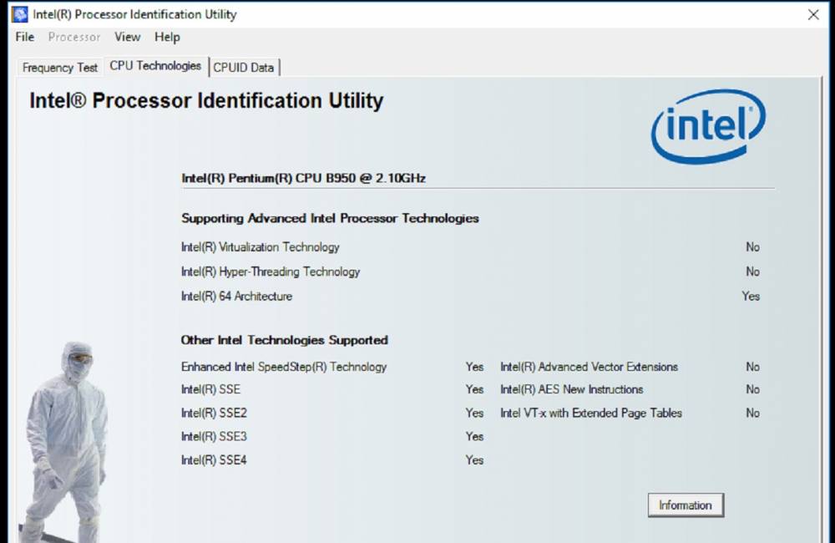The width and height of the screenshot is (835, 543).
Task: Select the CPU Technologies tab
Action: point(155,65)
